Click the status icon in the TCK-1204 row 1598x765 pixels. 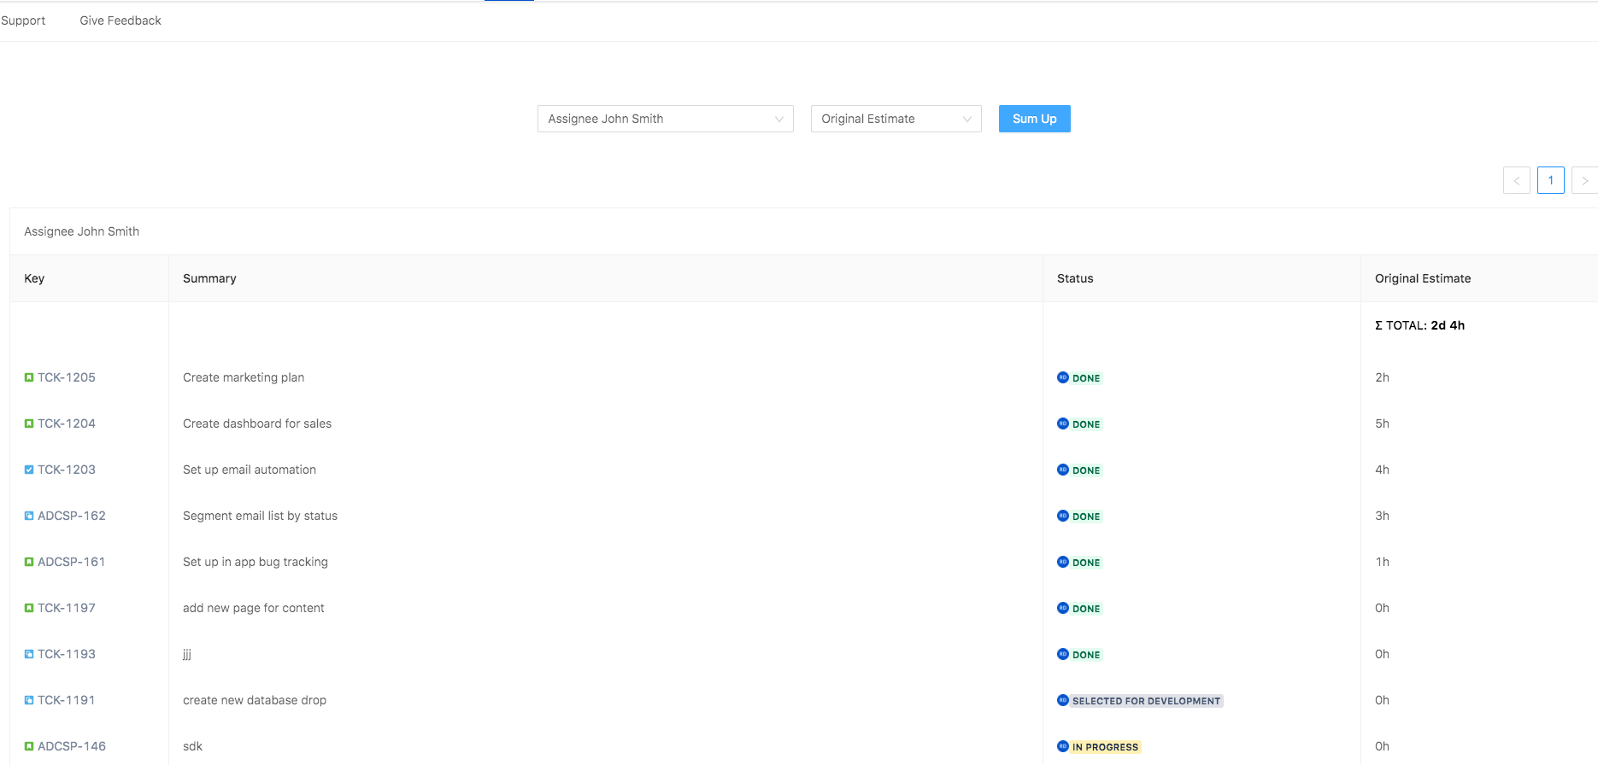pos(1063,423)
